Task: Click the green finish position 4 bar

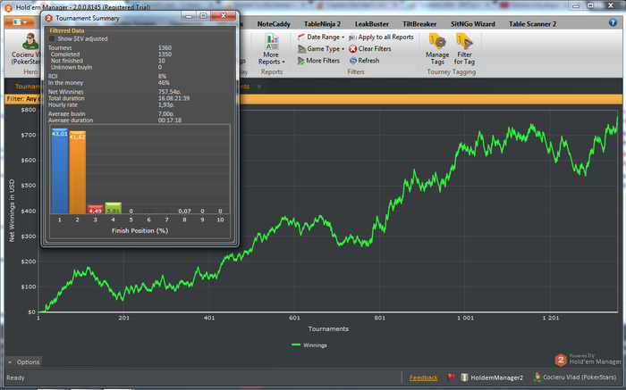Action: 113,208
